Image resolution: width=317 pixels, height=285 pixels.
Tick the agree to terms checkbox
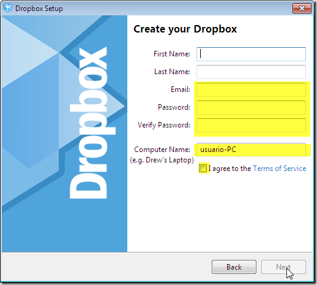pyautogui.click(x=203, y=169)
